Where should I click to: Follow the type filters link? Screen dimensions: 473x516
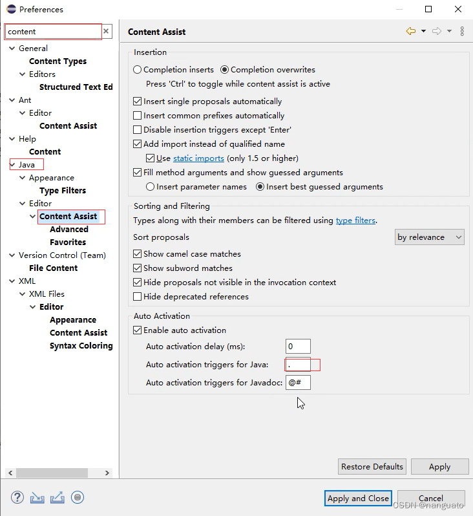[x=355, y=220]
